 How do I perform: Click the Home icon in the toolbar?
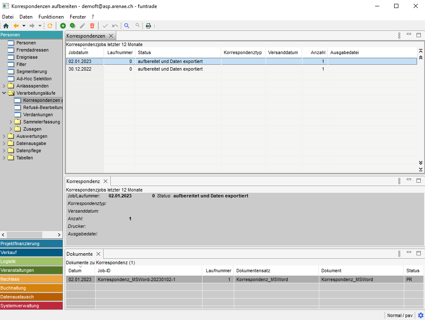6,26
